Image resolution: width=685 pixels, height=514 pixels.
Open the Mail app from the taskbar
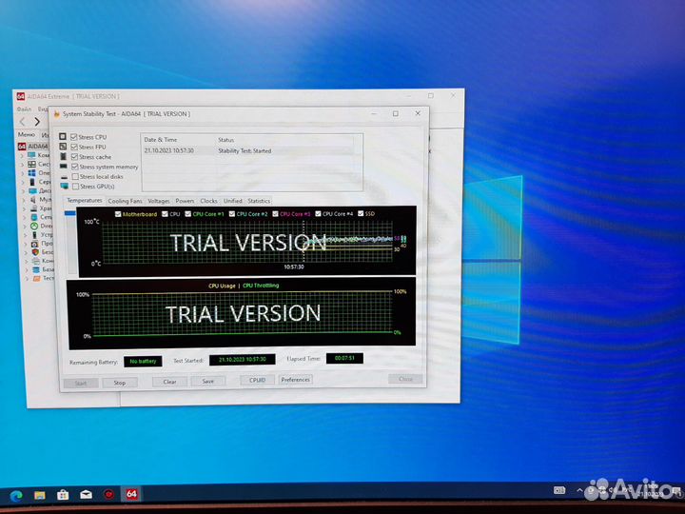[86, 495]
